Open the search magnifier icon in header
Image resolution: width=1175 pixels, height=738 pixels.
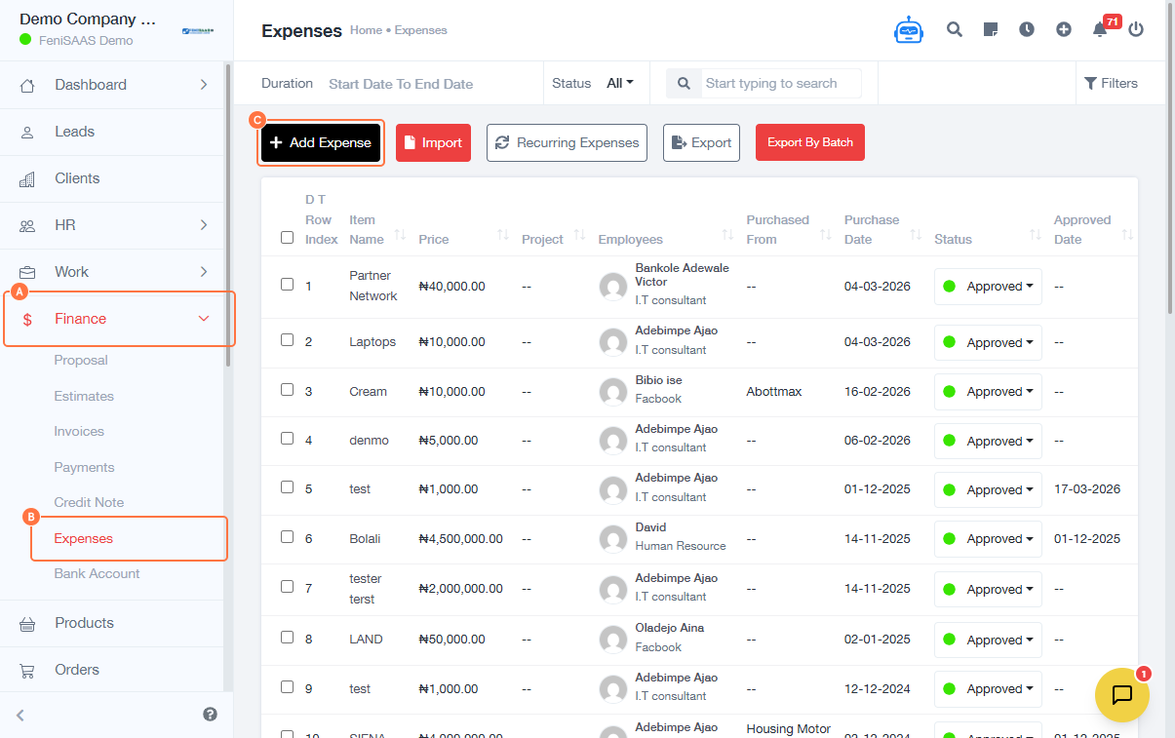point(955,29)
